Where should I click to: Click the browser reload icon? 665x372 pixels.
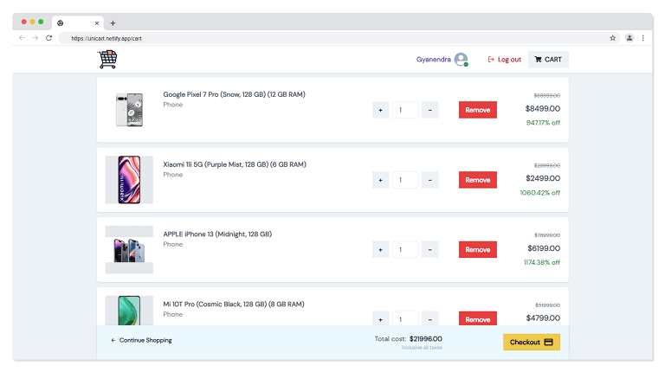[48, 38]
